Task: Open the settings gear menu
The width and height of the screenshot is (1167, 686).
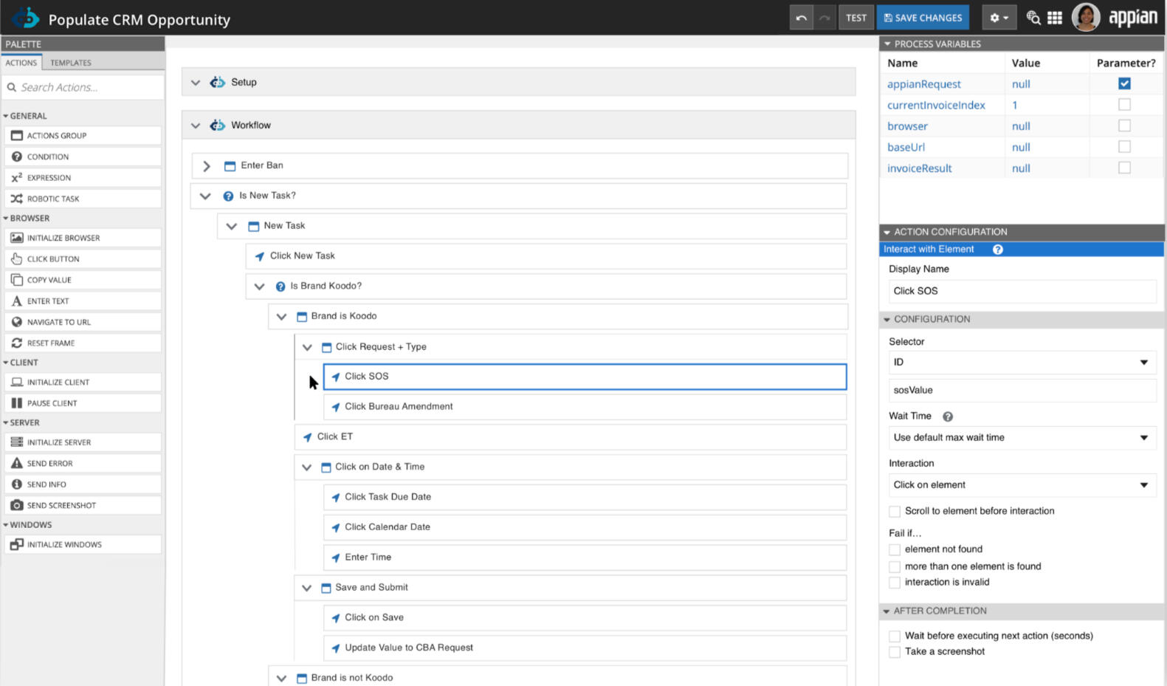Action: [999, 18]
